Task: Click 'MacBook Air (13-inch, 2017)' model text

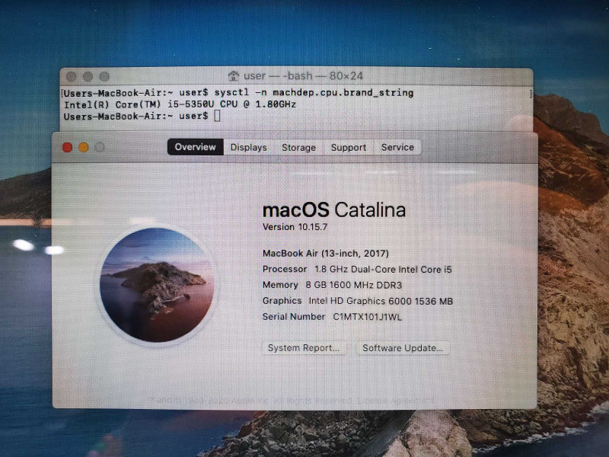Action: coord(326,254)
